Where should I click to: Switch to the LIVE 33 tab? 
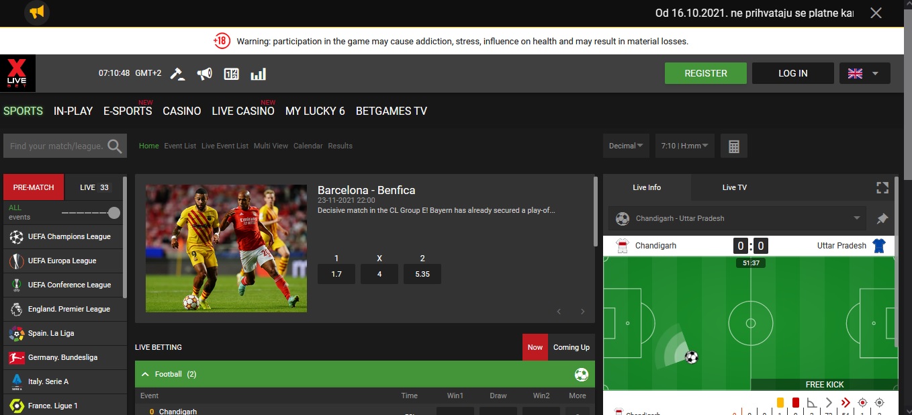click(x=95, y=187)
